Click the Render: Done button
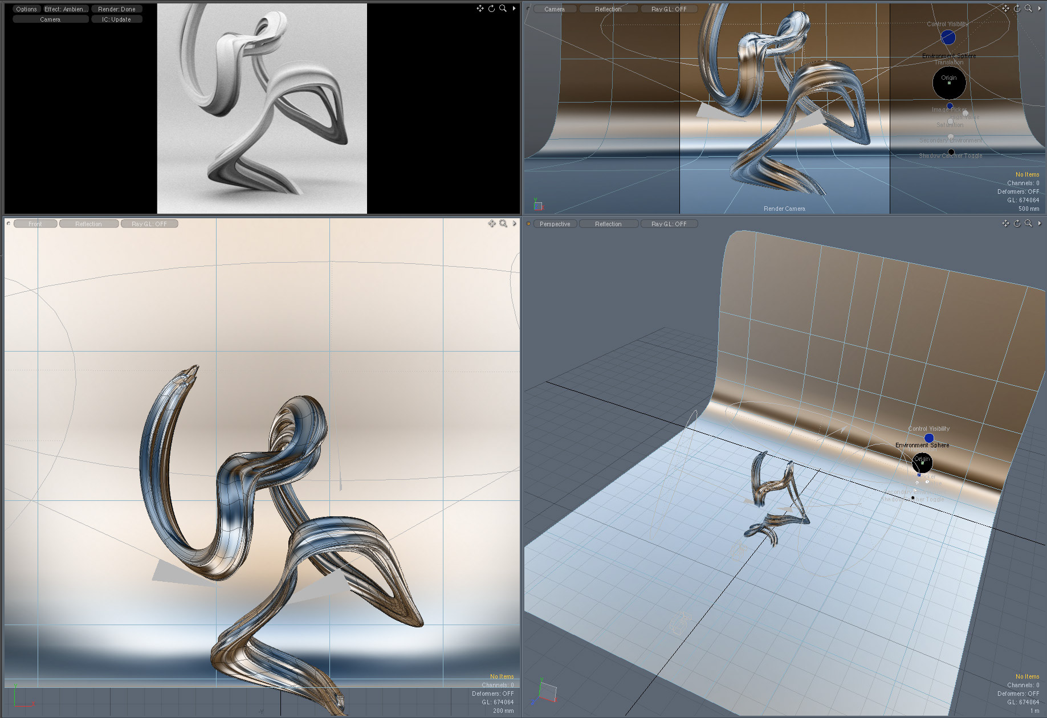 point(116,9)
